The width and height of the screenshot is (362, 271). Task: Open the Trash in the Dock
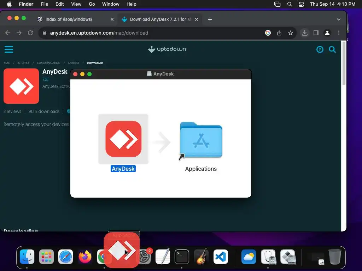(x=335, y=257)
